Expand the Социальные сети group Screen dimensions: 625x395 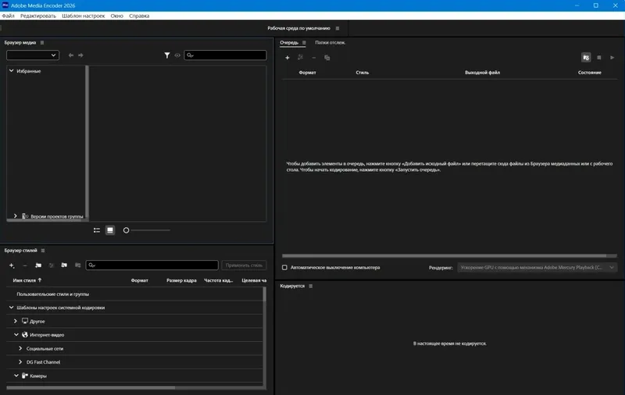[x=20, y=348]
